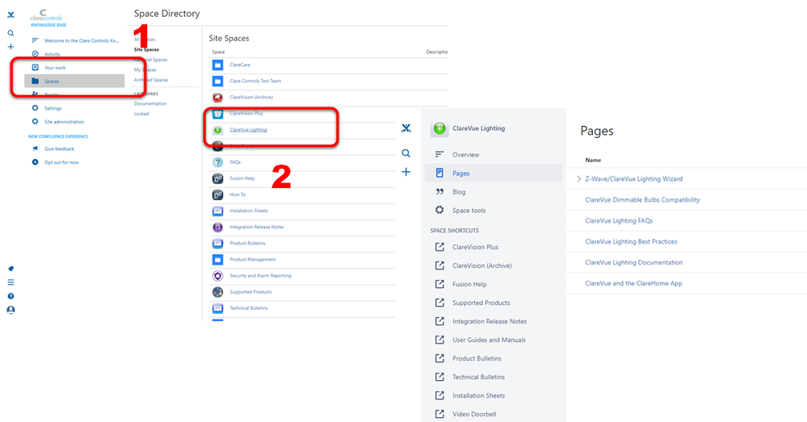
Task: Click the create plus icon beside the Knowledge Base menu
Action: 11,47
